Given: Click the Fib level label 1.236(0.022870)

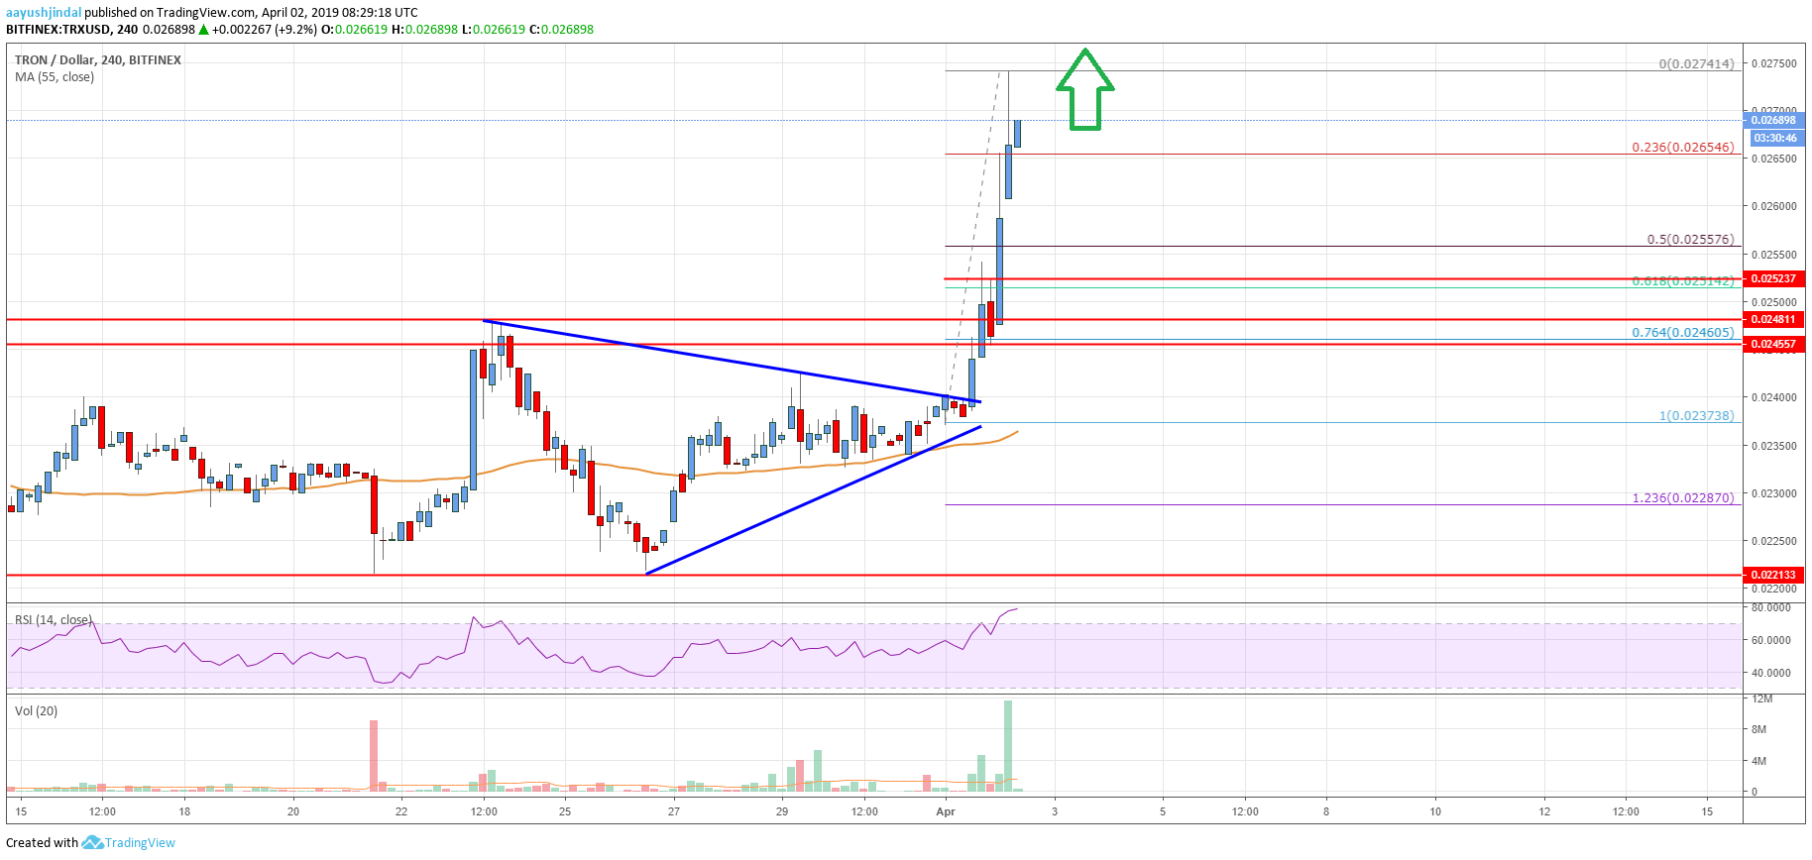Looking at the screenshot, I should (x=1683, y=498).
